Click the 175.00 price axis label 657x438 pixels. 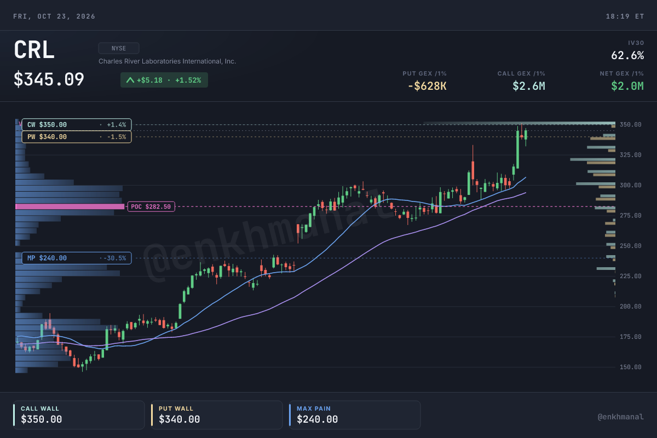point(631,337)
